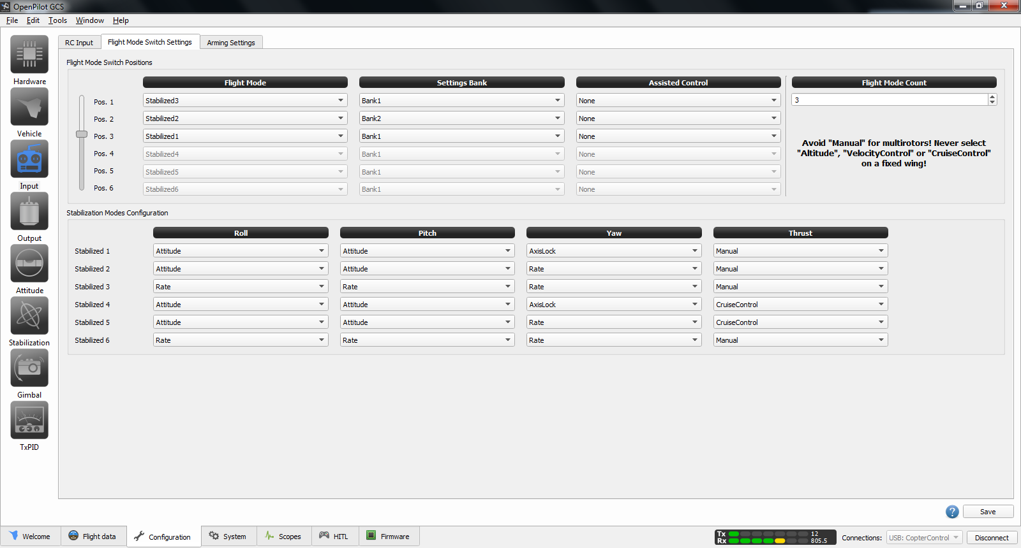Select the Flight Mode Switch Settings tab
This screenshot has width=1021, height=548.
(150, 42)
